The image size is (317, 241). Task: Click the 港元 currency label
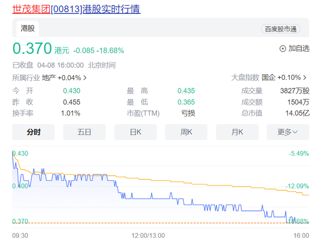coord(62,50)
